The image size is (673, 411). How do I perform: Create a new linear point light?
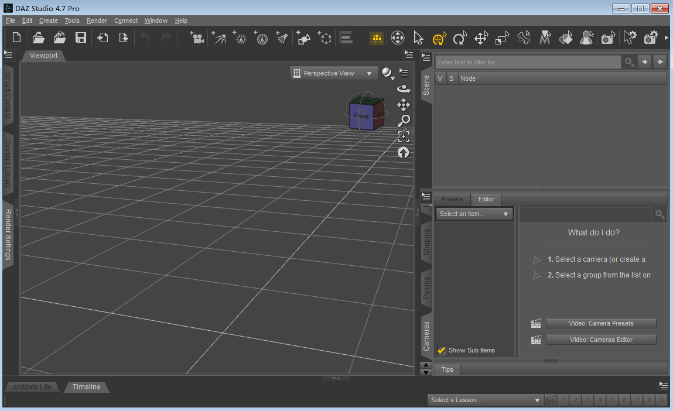tap(261, 37)
